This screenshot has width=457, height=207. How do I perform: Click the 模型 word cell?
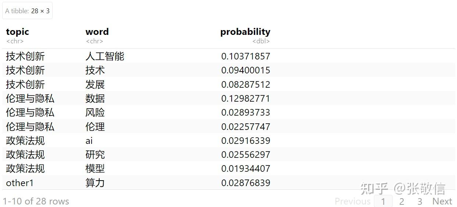tap(95, 168)
